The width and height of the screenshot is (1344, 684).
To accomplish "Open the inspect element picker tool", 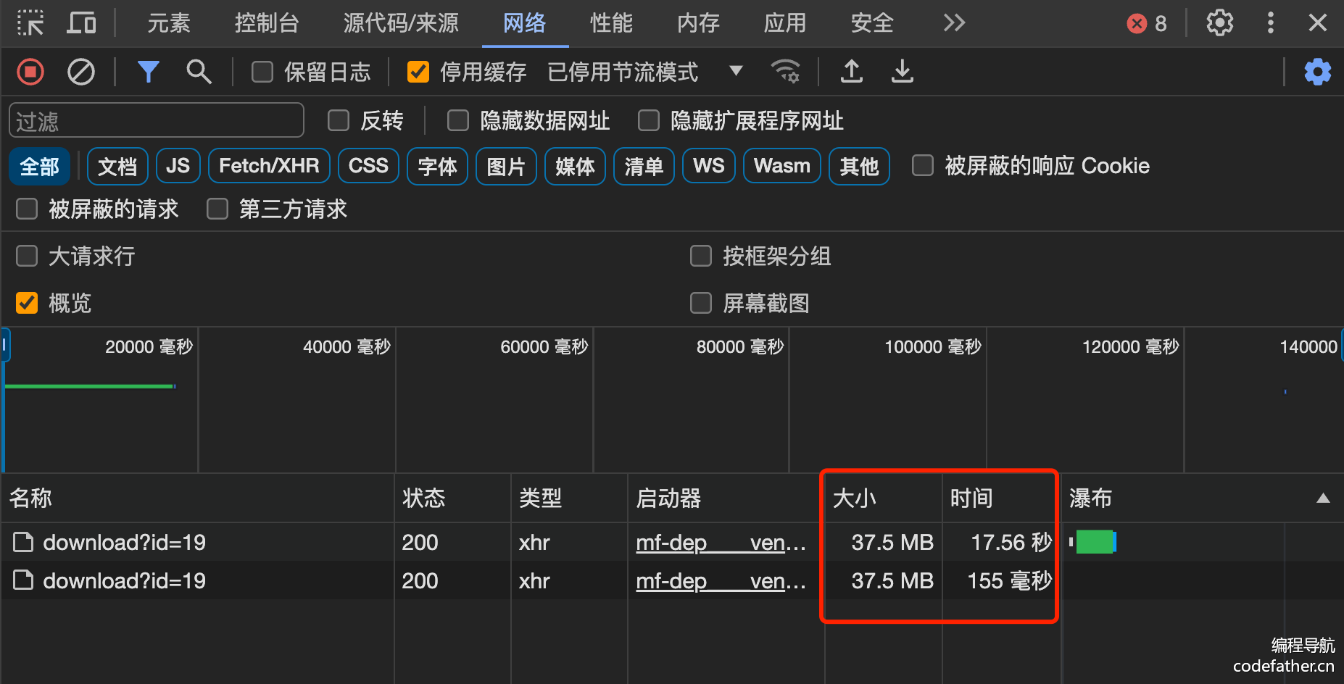I will tap(30, 23).
